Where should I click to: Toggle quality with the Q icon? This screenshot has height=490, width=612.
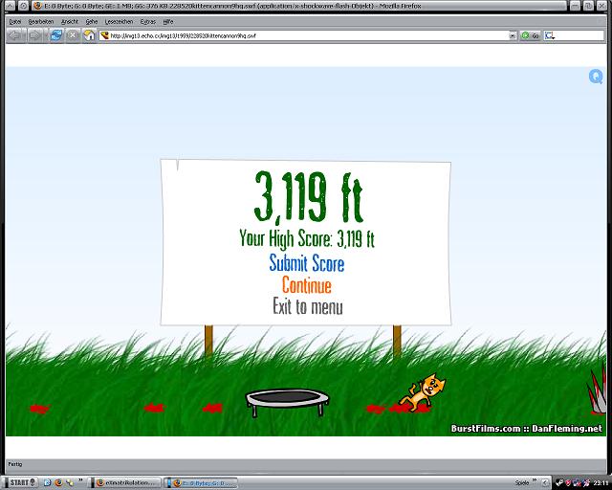click(x=596, y=78)
